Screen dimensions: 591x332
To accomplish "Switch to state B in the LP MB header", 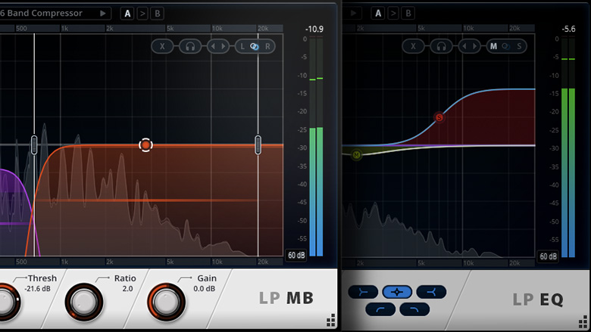I will (x=157, y=13).
